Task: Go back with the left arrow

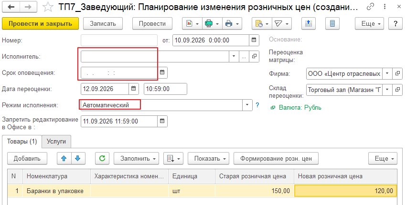Action: 11,7
